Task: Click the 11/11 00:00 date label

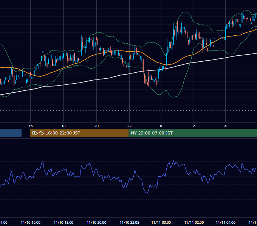Action: coord(161,222)
